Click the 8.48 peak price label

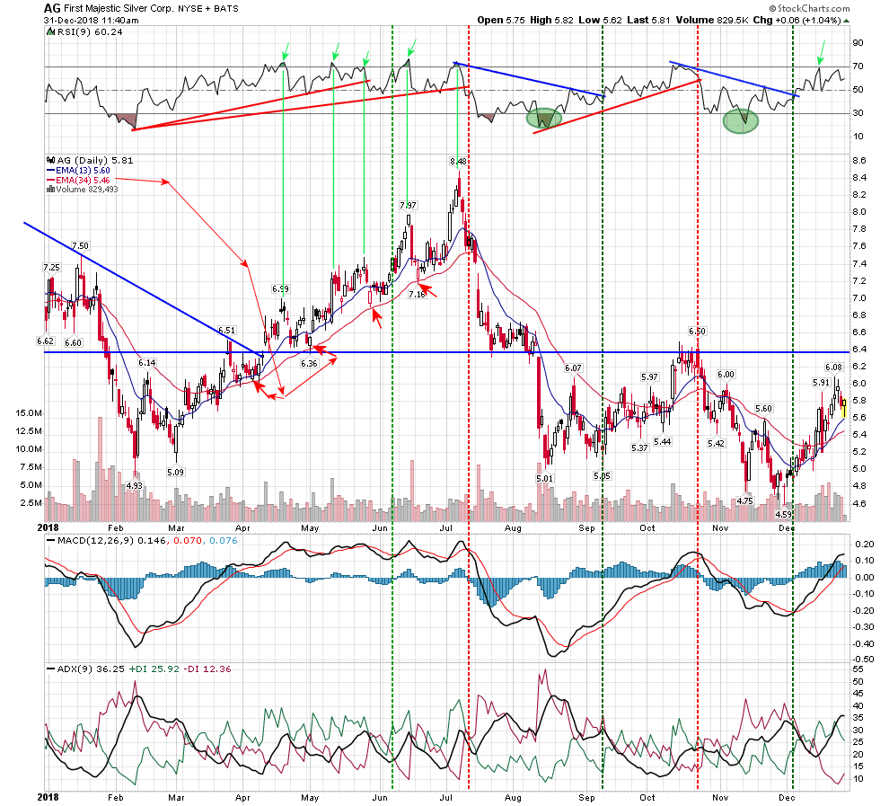coord(458,162)
